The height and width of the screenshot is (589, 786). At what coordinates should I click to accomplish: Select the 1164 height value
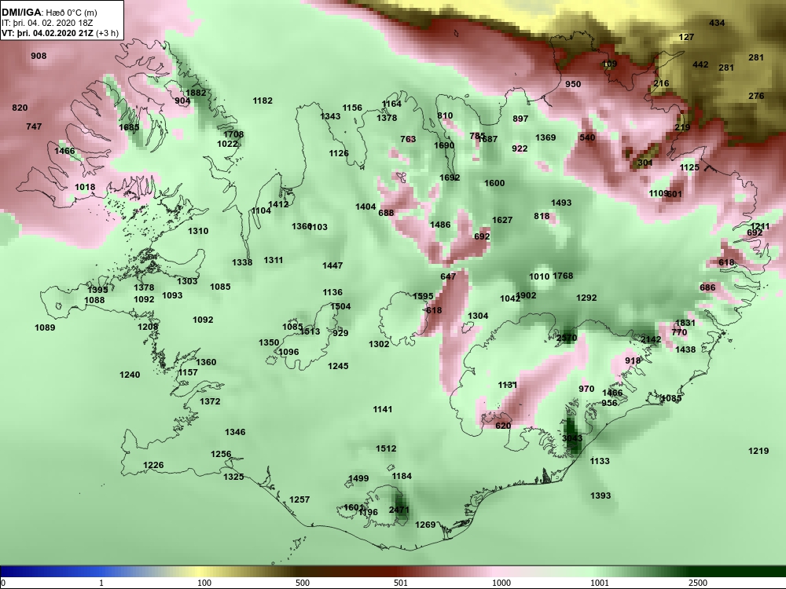click(392, 104)
